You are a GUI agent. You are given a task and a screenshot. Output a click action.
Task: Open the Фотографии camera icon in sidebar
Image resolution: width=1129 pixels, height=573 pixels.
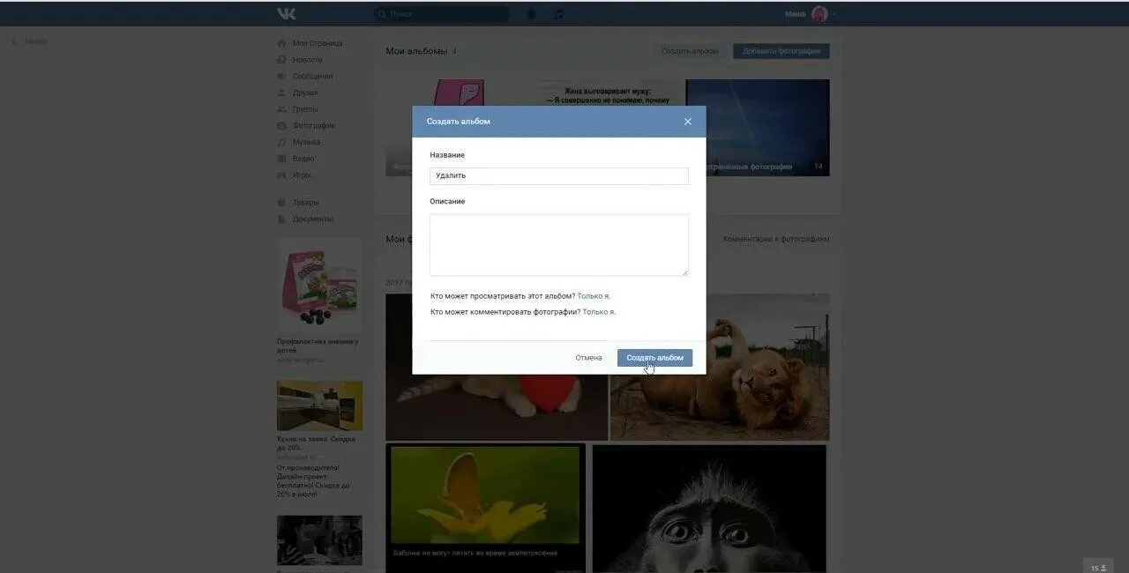pos(282,125)
